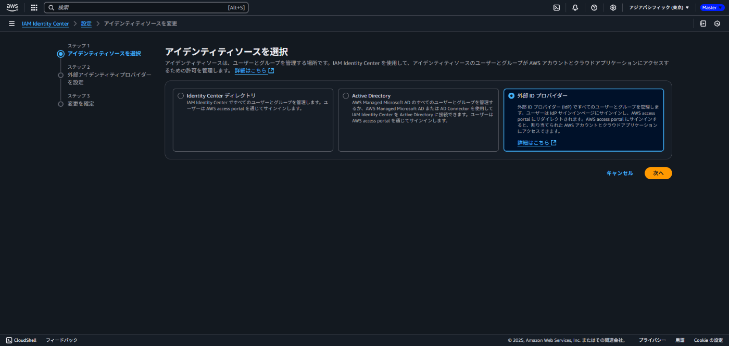Click the search magnifier icon

pyautogui.click(x=52, y=8)
